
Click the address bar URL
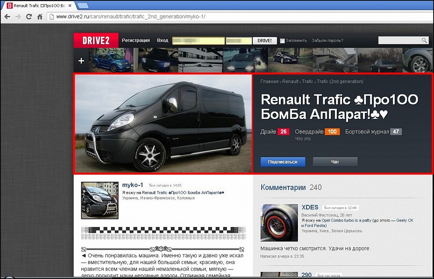coord(131,17)
